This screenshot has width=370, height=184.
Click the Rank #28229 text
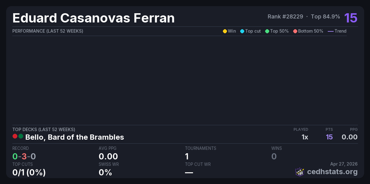[285, 17]
